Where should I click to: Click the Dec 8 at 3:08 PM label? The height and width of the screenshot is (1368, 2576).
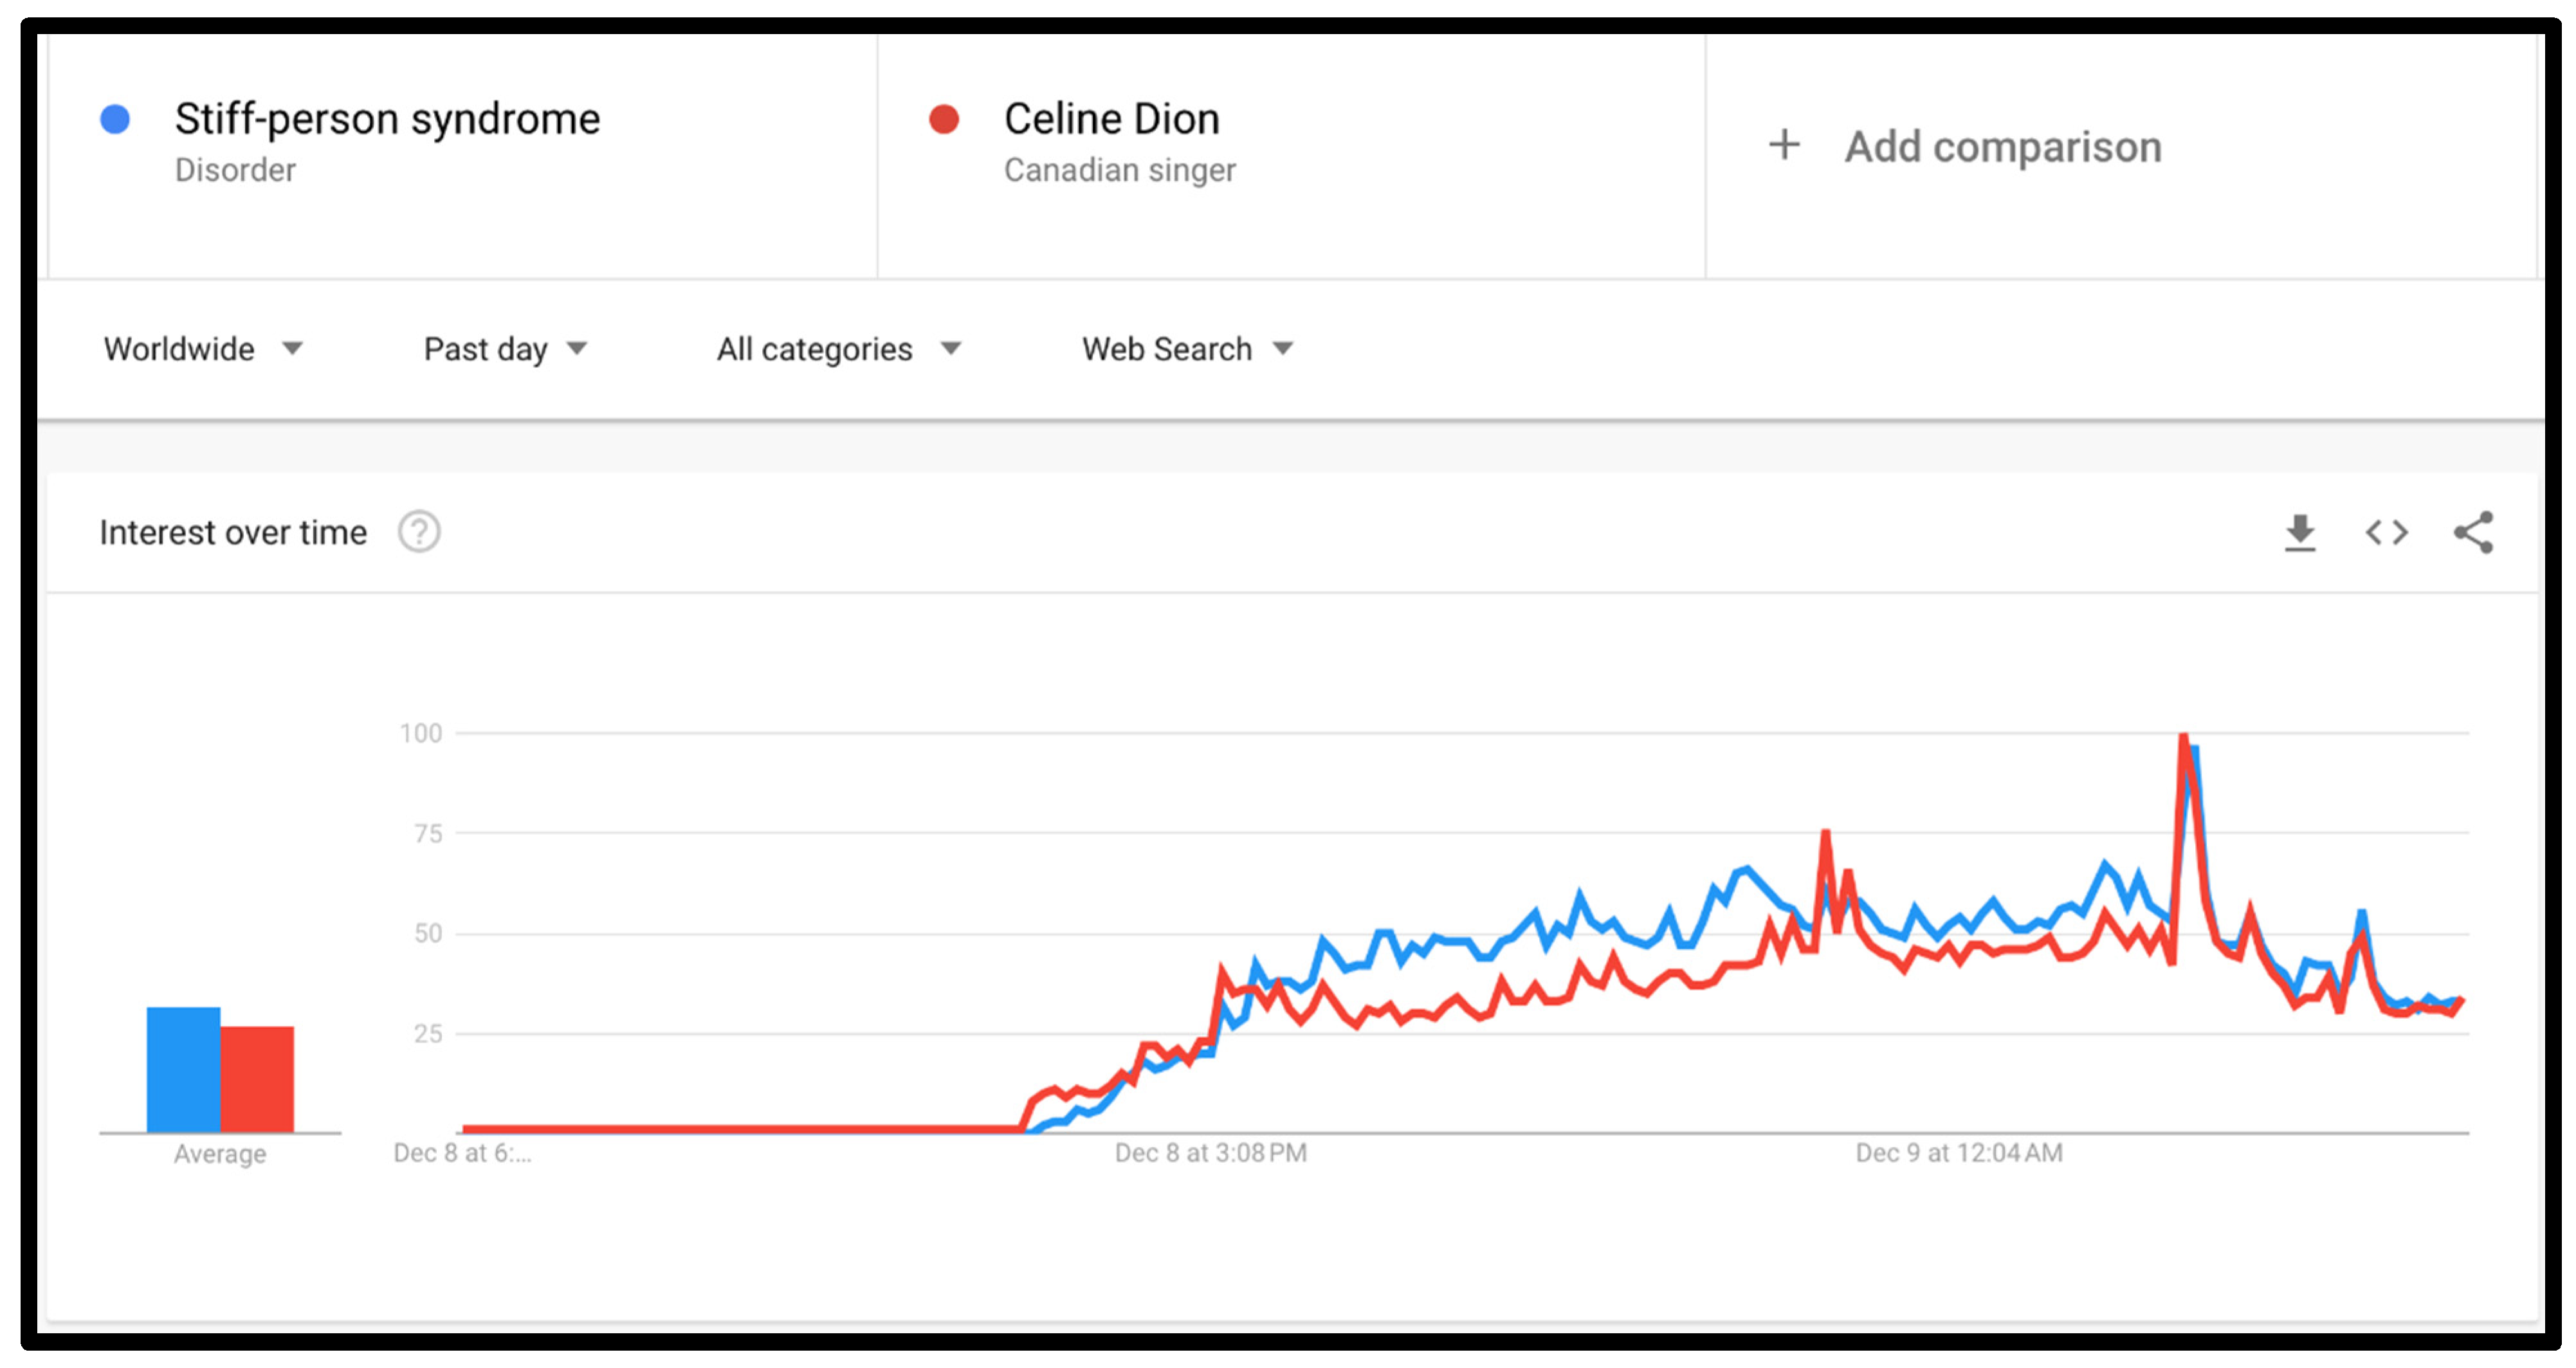(x=1210, y=1153)
